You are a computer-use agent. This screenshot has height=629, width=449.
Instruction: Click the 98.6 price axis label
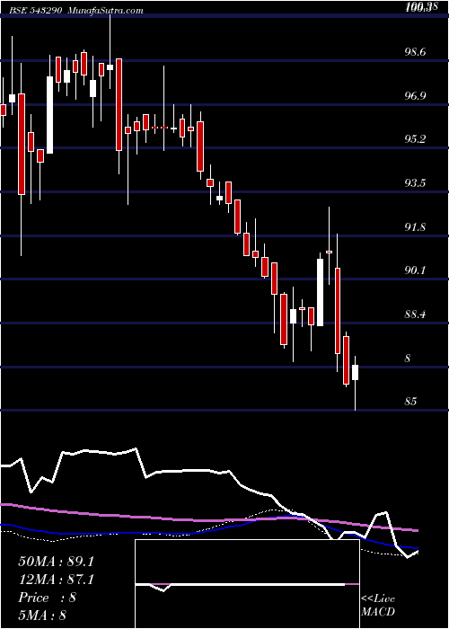coord(416,52)
